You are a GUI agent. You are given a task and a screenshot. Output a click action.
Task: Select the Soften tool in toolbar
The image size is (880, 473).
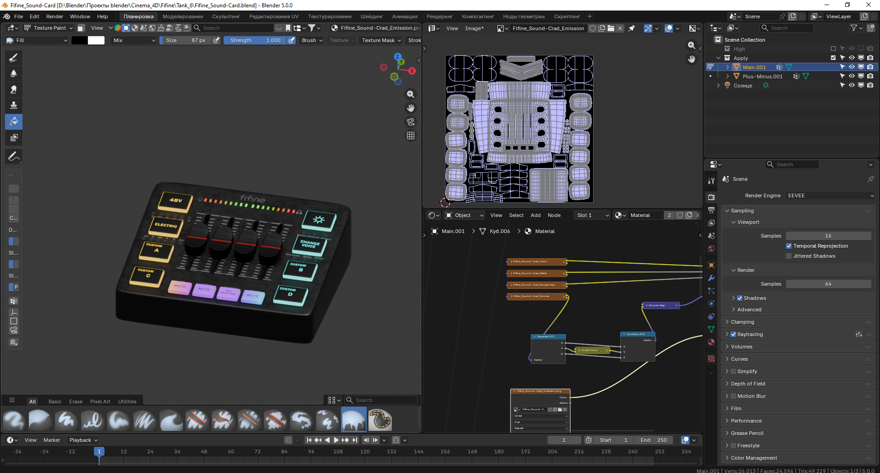(x=14, y=74)
